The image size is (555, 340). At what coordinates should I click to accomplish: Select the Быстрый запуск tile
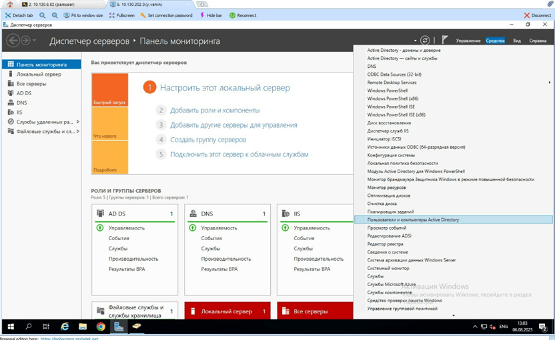(x=109, y=90)
